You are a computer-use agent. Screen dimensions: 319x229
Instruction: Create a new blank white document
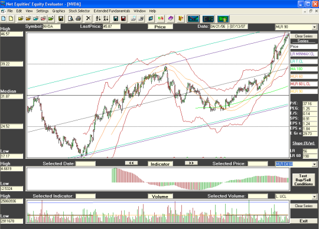point(4,18)
